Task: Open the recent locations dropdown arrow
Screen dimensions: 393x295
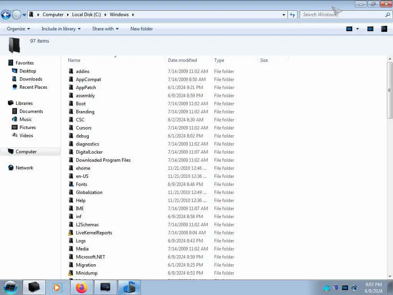Action: [24, 15]
